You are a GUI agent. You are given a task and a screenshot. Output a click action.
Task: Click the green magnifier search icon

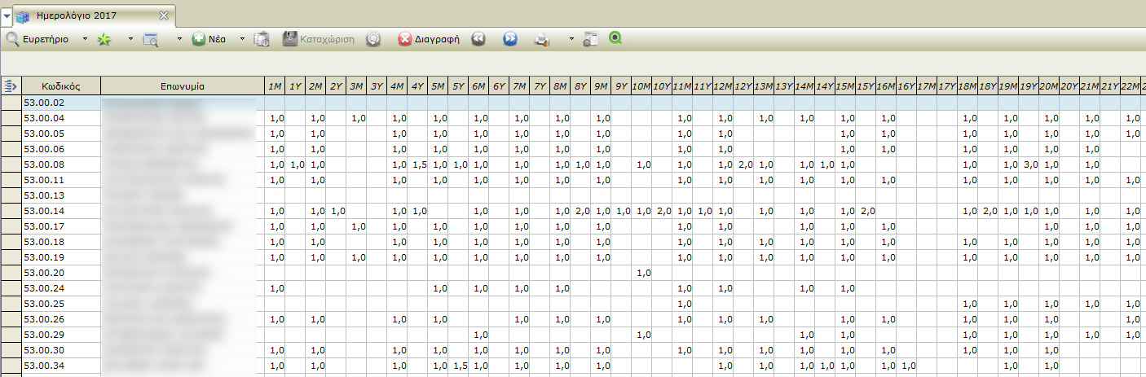pyautogui.click(x=615, y=38)
